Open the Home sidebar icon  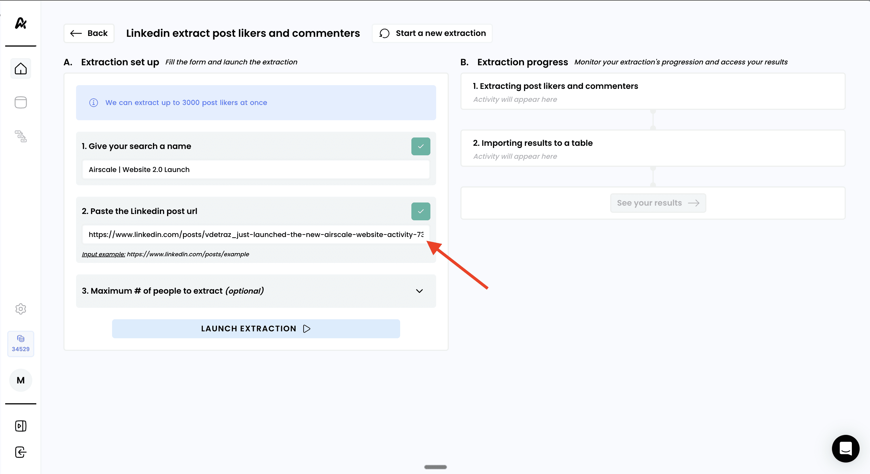click(x=21, y=69)
